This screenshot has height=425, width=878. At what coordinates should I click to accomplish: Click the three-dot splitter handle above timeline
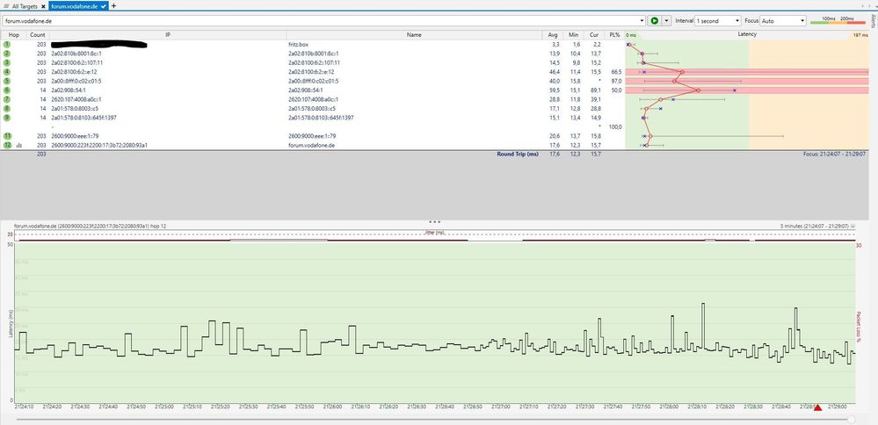pos(434,222)
